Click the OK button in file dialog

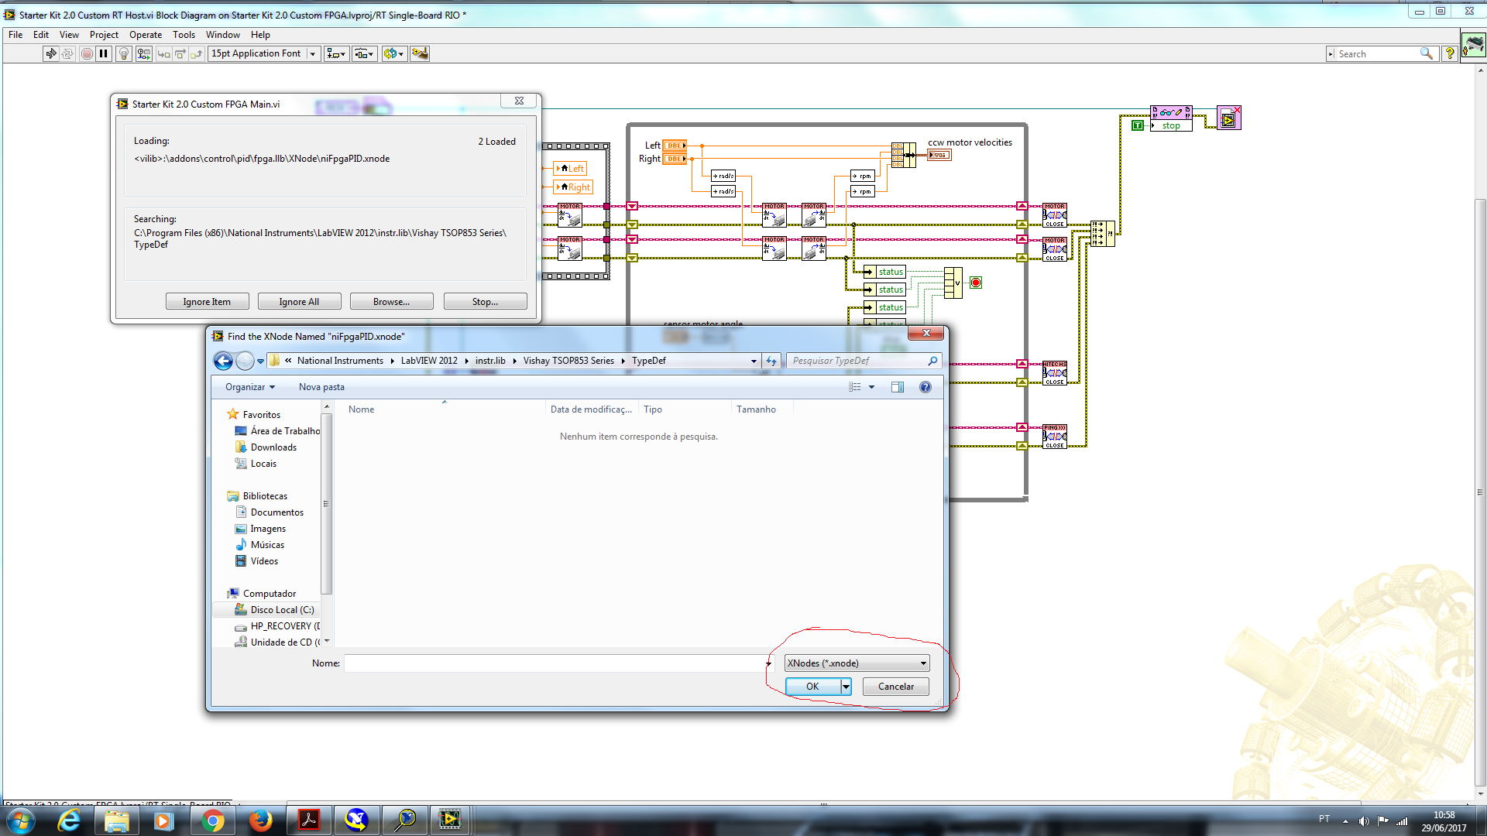[812, 687]
